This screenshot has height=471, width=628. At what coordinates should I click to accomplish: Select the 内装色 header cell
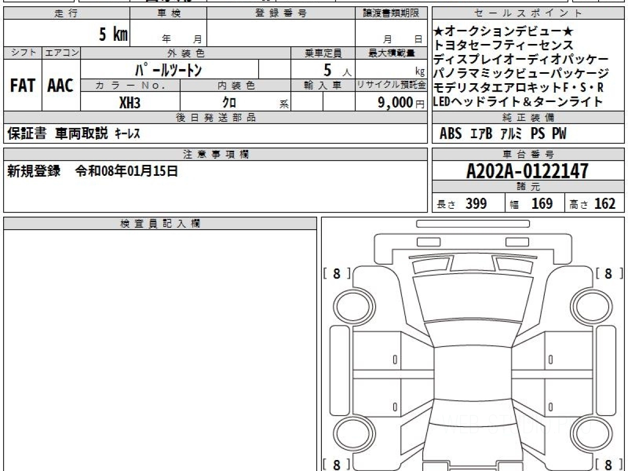tap(235, 85)
